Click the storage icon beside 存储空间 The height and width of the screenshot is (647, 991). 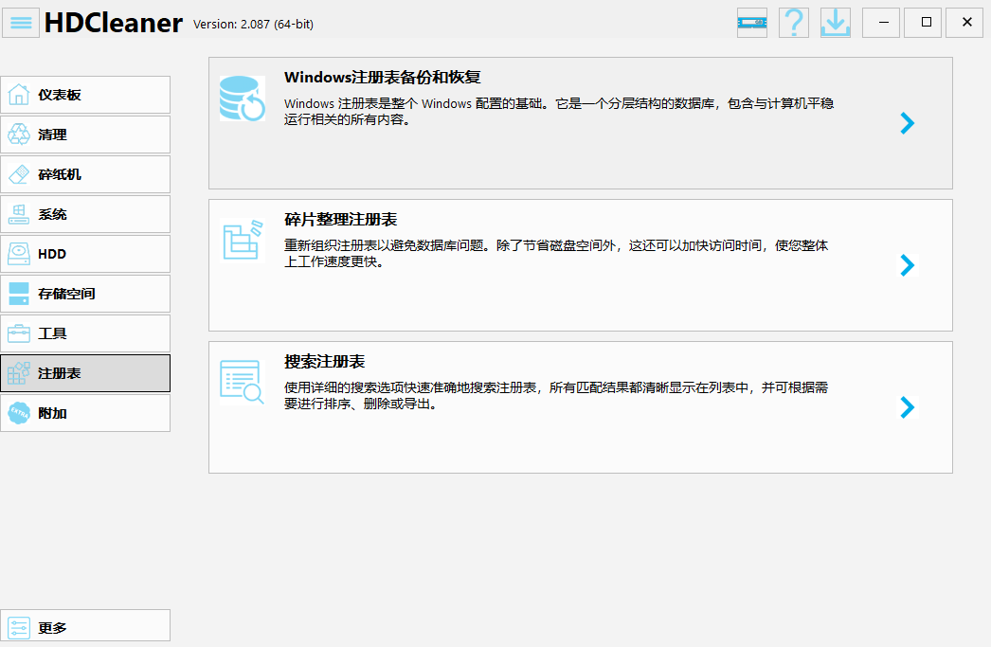point(19,294)
